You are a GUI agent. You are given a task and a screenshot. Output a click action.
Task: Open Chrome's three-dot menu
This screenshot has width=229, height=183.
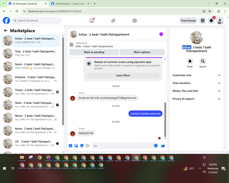(x=225, y=11)
